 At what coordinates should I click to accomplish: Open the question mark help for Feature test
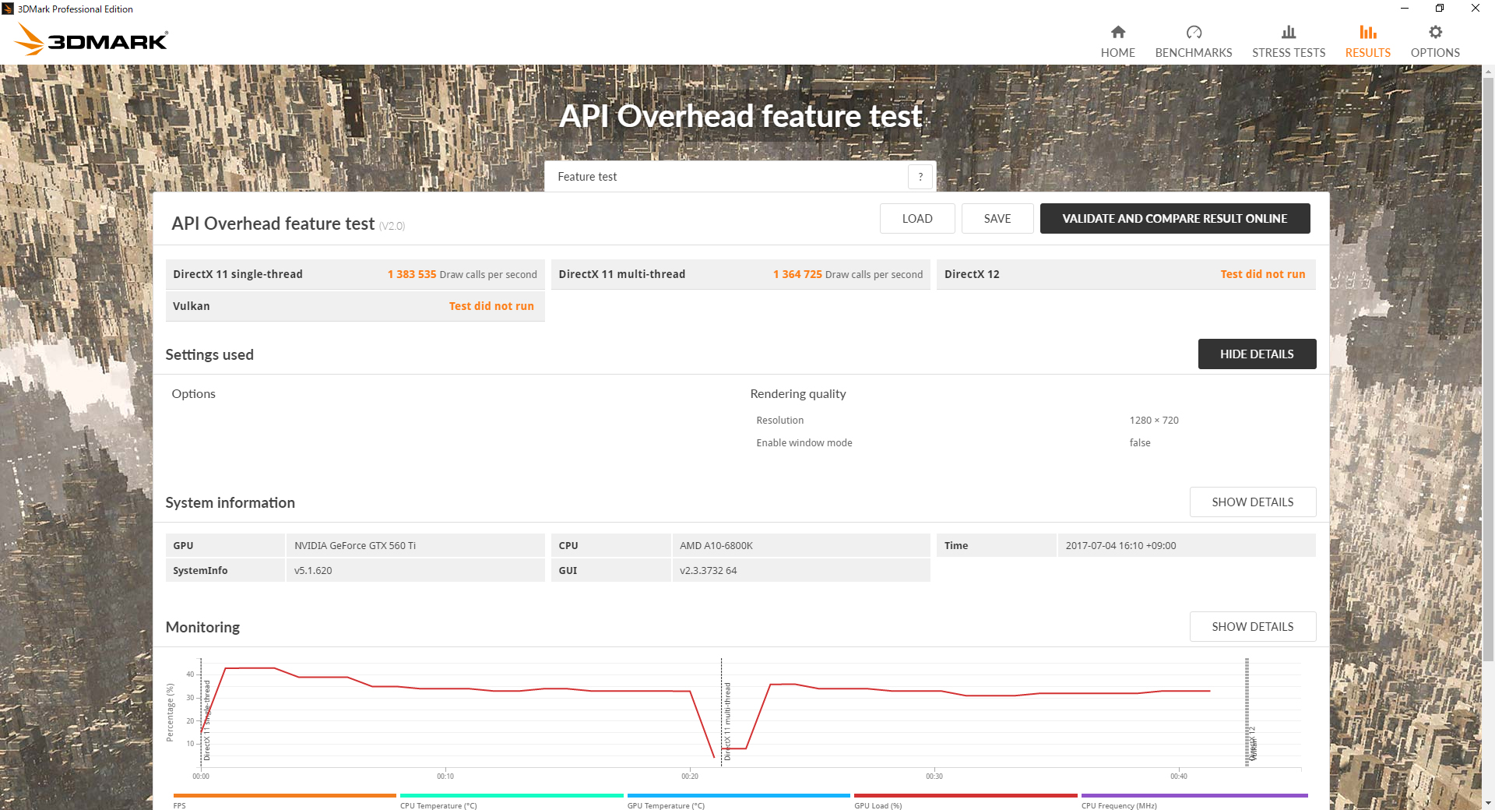point(920,177)
